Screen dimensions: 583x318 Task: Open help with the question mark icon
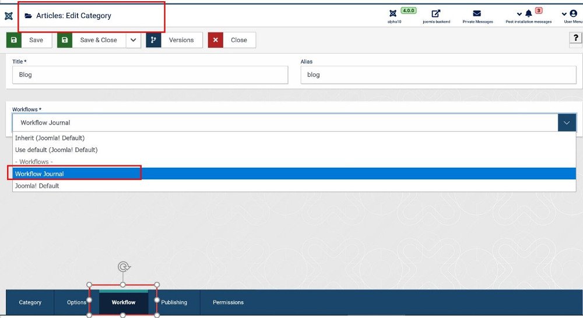point(575,38)
